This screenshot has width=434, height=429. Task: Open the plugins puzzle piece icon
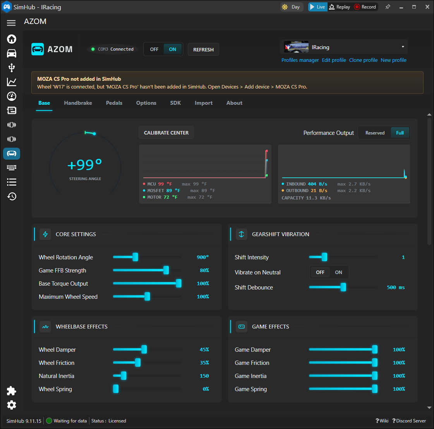(11, 391)
